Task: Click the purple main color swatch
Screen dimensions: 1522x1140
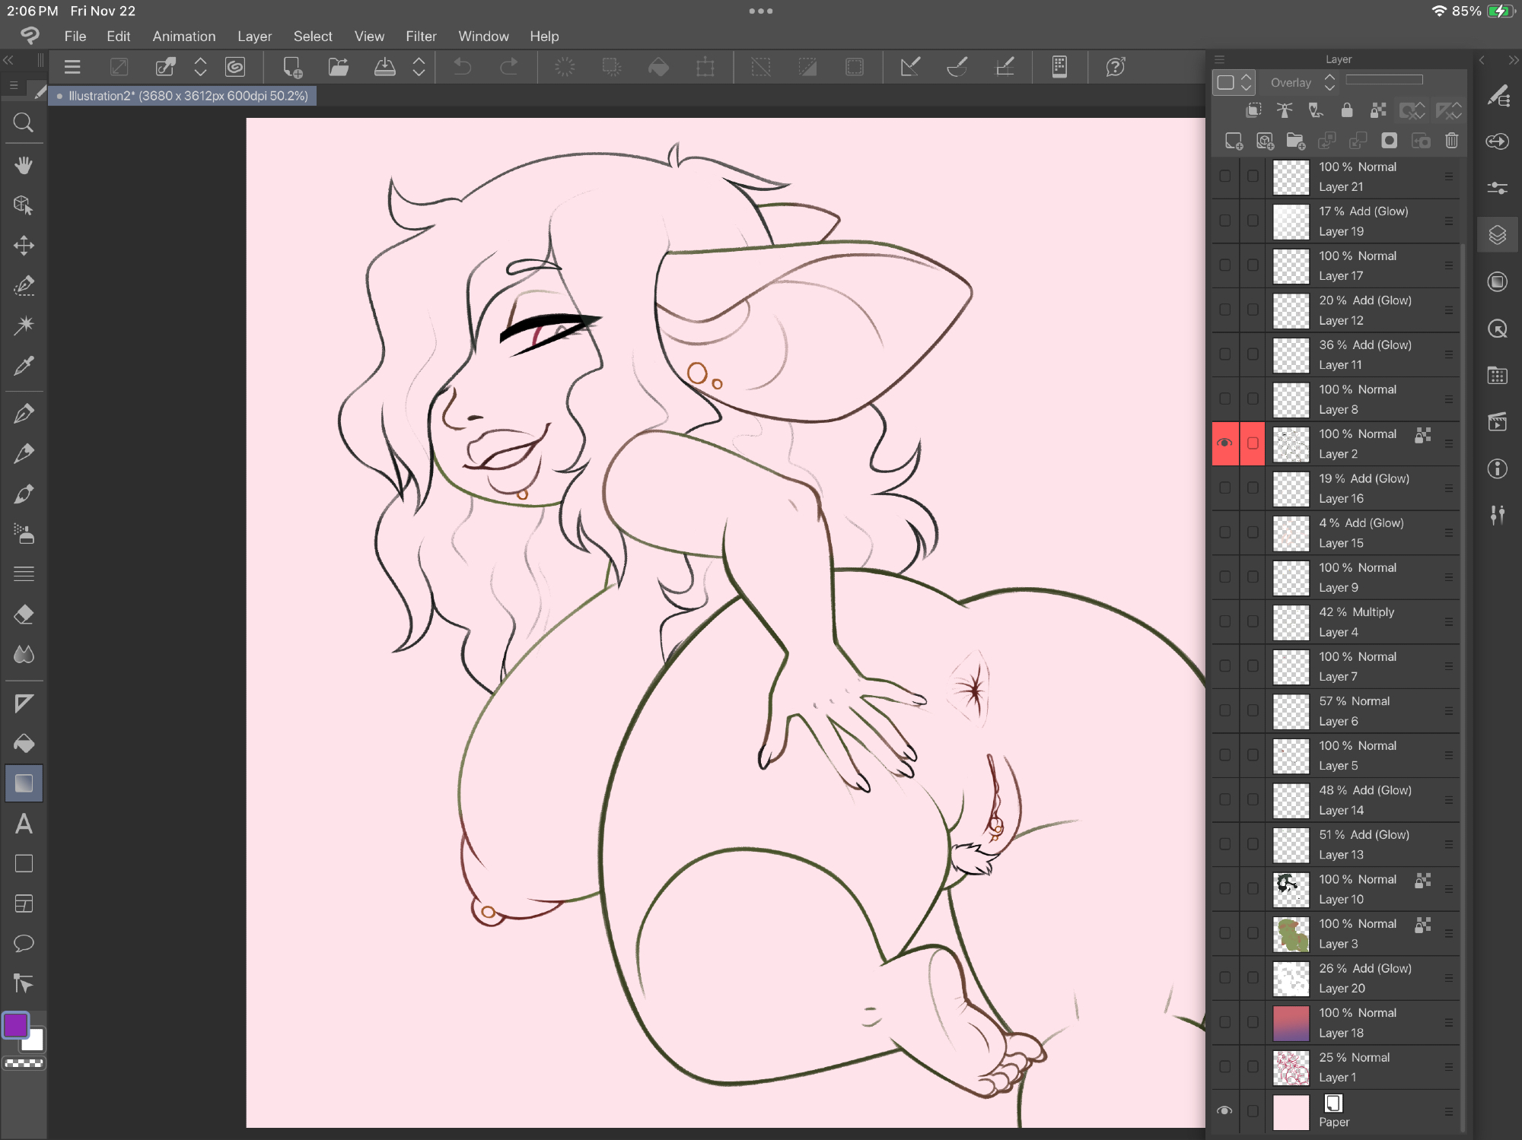Action: 16,1026
